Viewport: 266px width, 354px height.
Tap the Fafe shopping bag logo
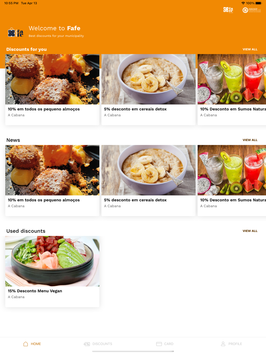[15, 32]
